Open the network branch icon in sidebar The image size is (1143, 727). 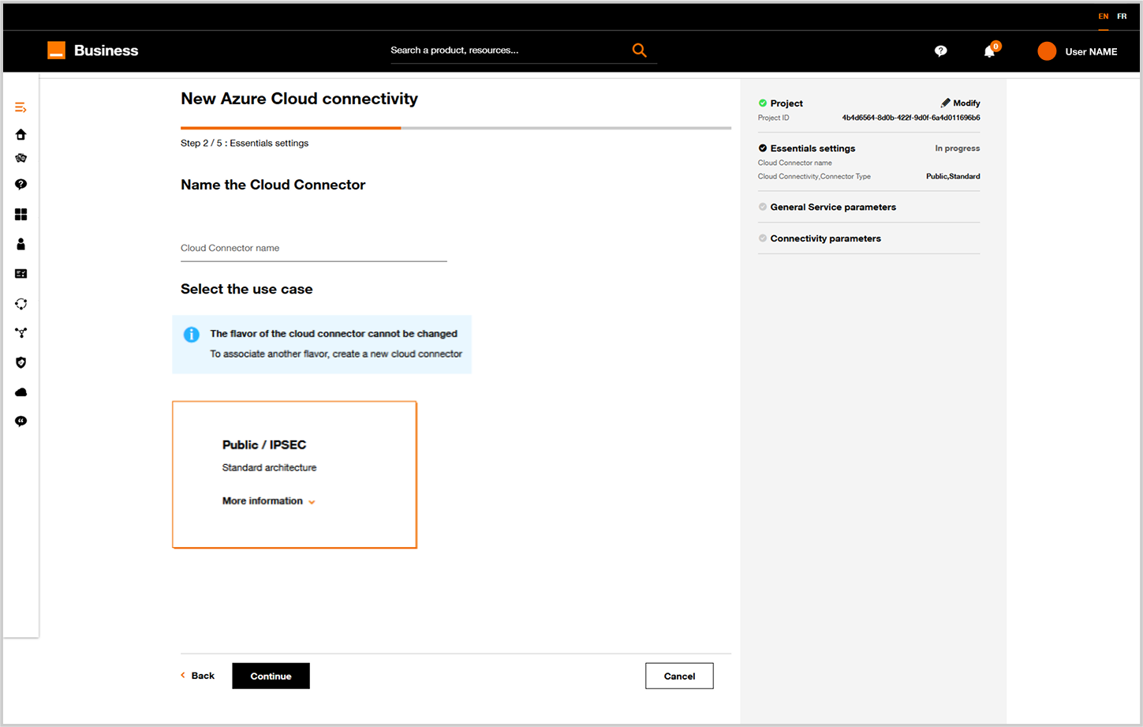(x=21, y=333)
